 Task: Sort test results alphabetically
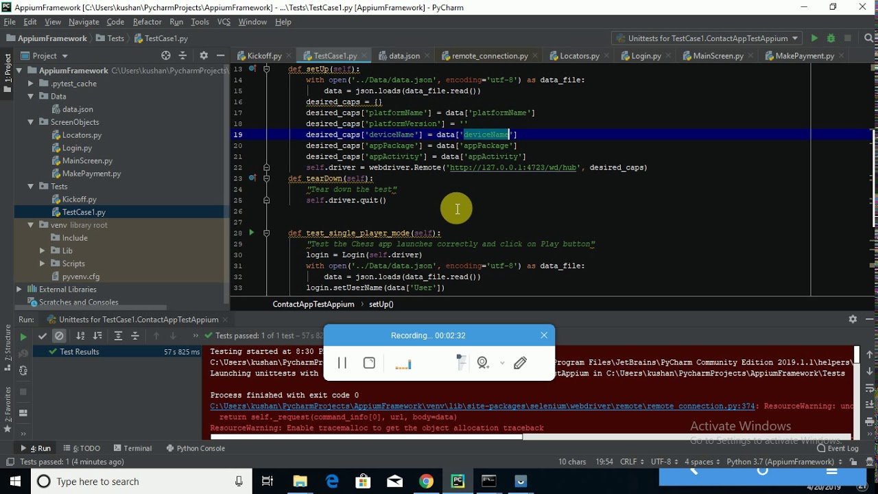pos(80,336)
